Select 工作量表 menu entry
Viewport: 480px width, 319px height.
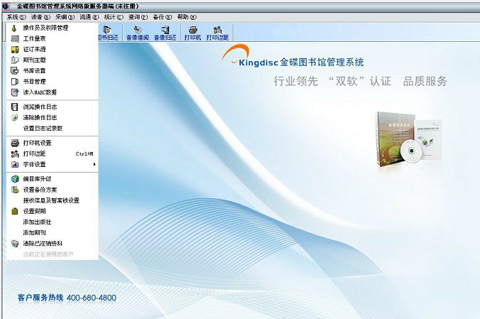click(x=34, y=38)
